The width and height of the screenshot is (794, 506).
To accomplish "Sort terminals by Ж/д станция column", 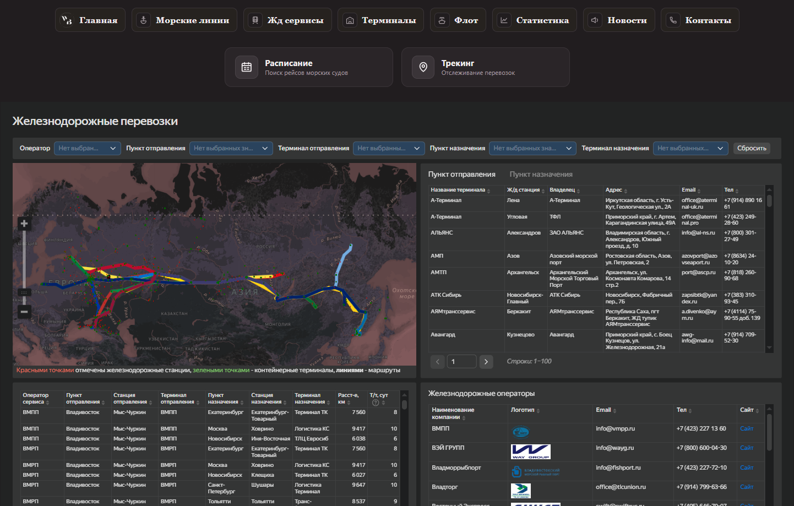I will pyautogui.click(x=526, y=190).
